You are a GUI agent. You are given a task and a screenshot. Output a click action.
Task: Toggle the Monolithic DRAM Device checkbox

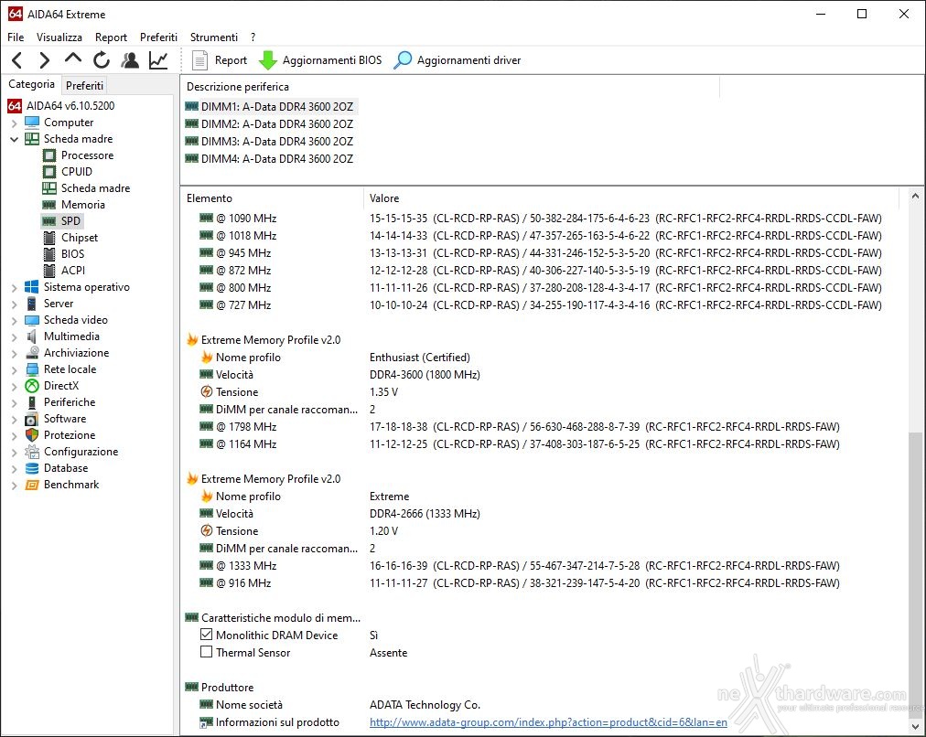click(x=206, y=635)
